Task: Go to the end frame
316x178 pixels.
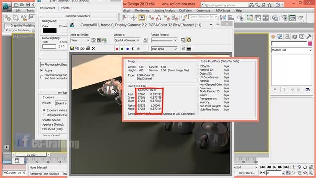Action: (x=286, y=167)
